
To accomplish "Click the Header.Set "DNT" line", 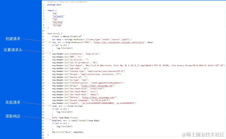I will click(67, 57).
